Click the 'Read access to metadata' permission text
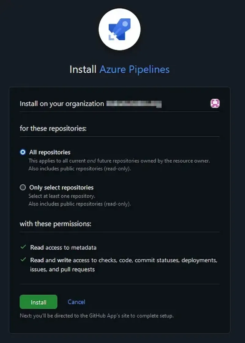245x343 pixels. click(x=63, y=247)
